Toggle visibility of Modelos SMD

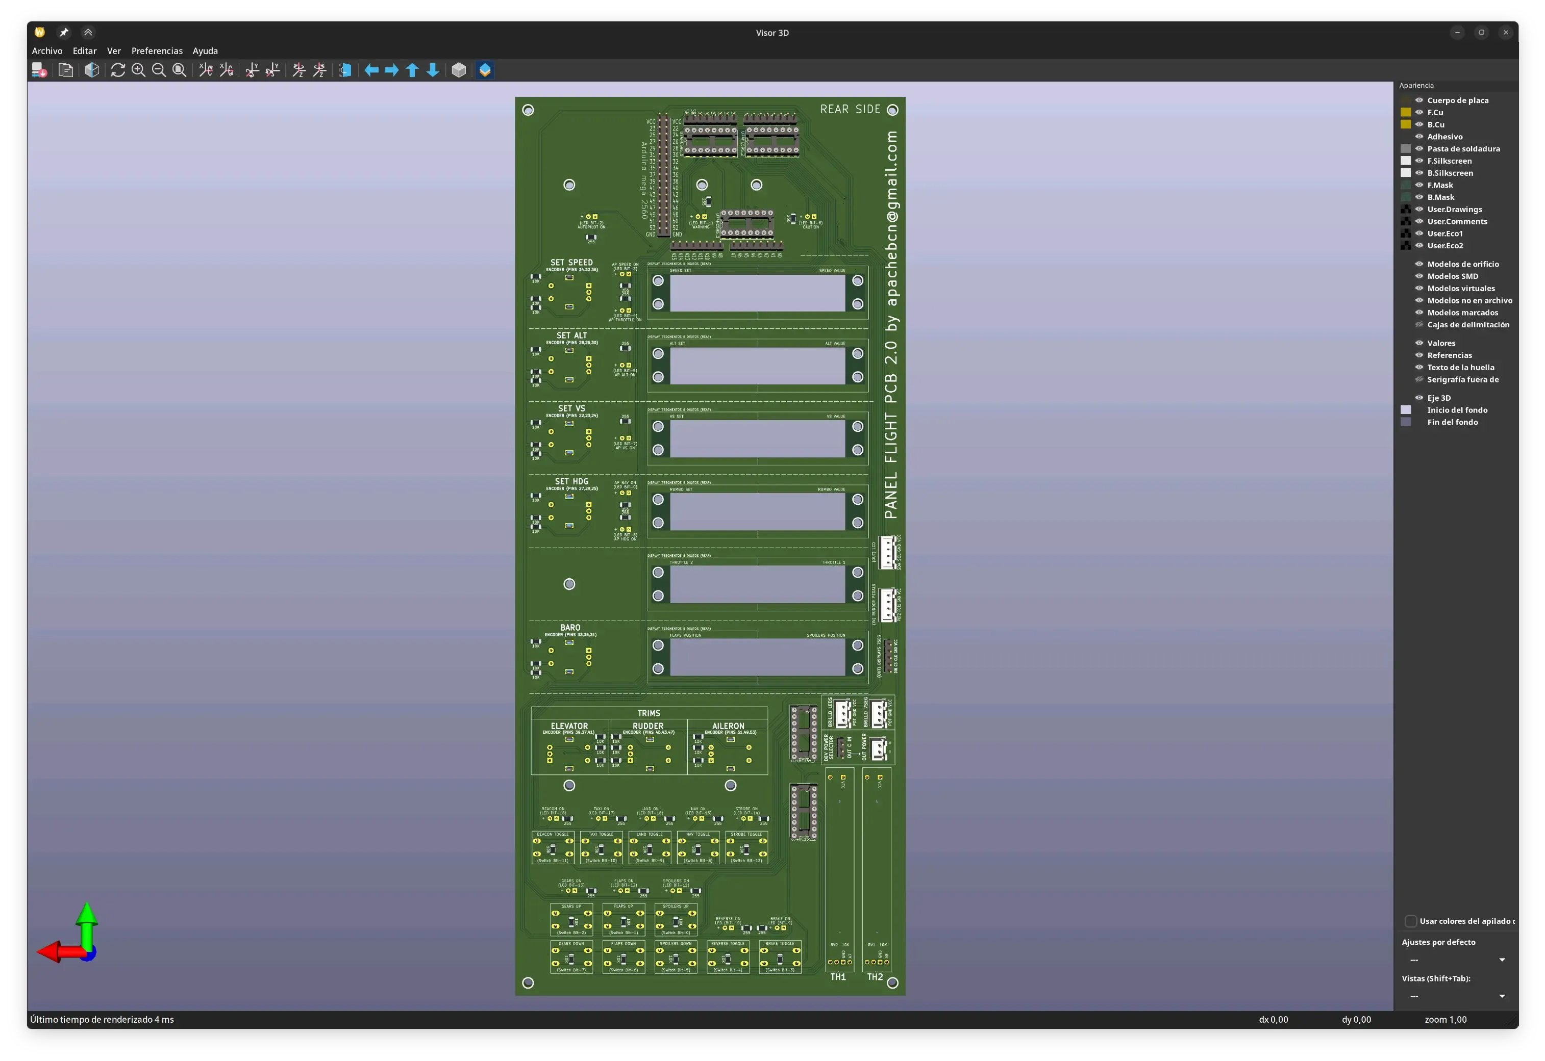tap(1418, 276)
